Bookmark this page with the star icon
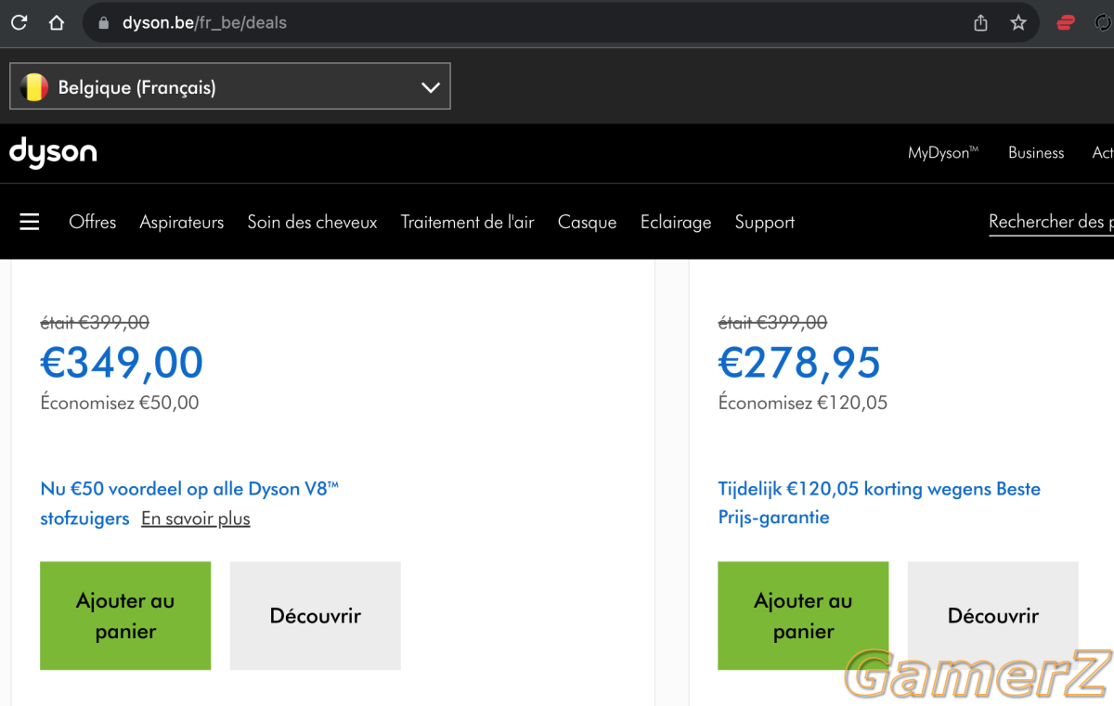 [1018, 23]
